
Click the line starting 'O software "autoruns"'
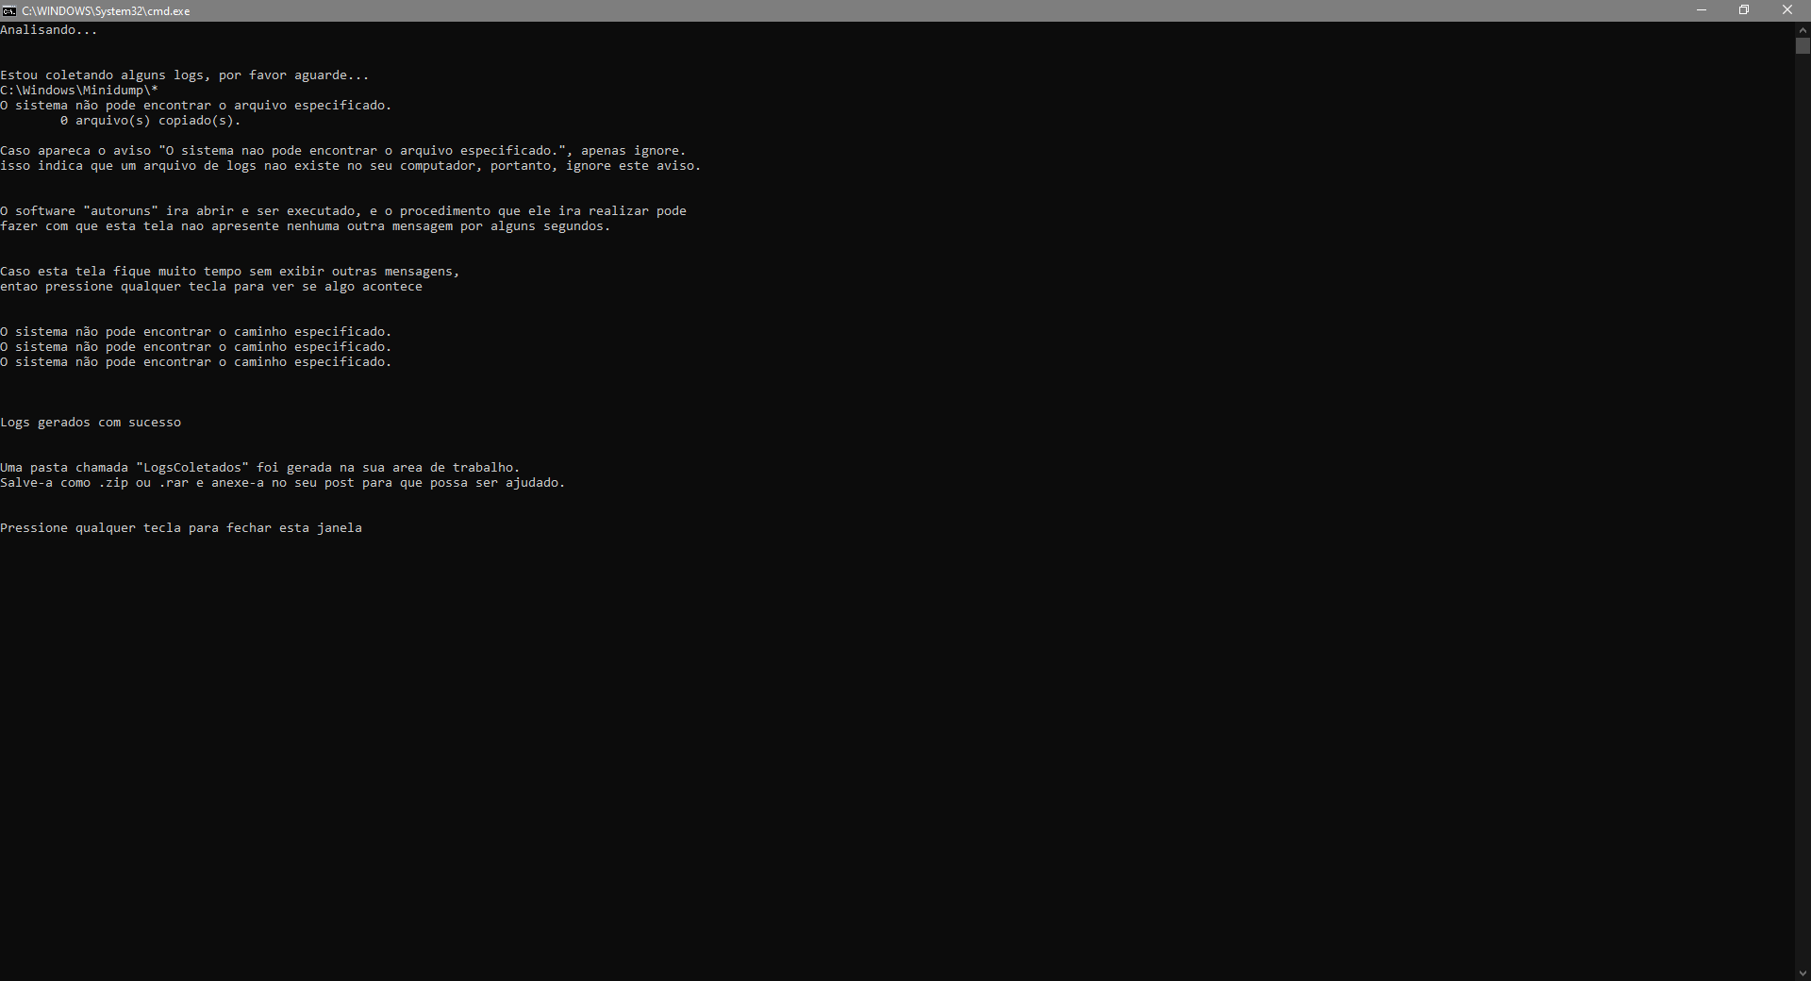343,211
